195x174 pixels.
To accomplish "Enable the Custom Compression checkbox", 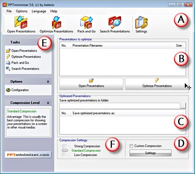I will 131,146.
